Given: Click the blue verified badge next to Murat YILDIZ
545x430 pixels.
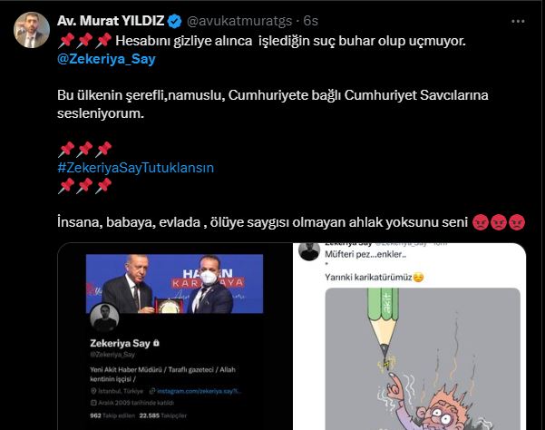Looking at the screenshot, I should pos(174,21).
